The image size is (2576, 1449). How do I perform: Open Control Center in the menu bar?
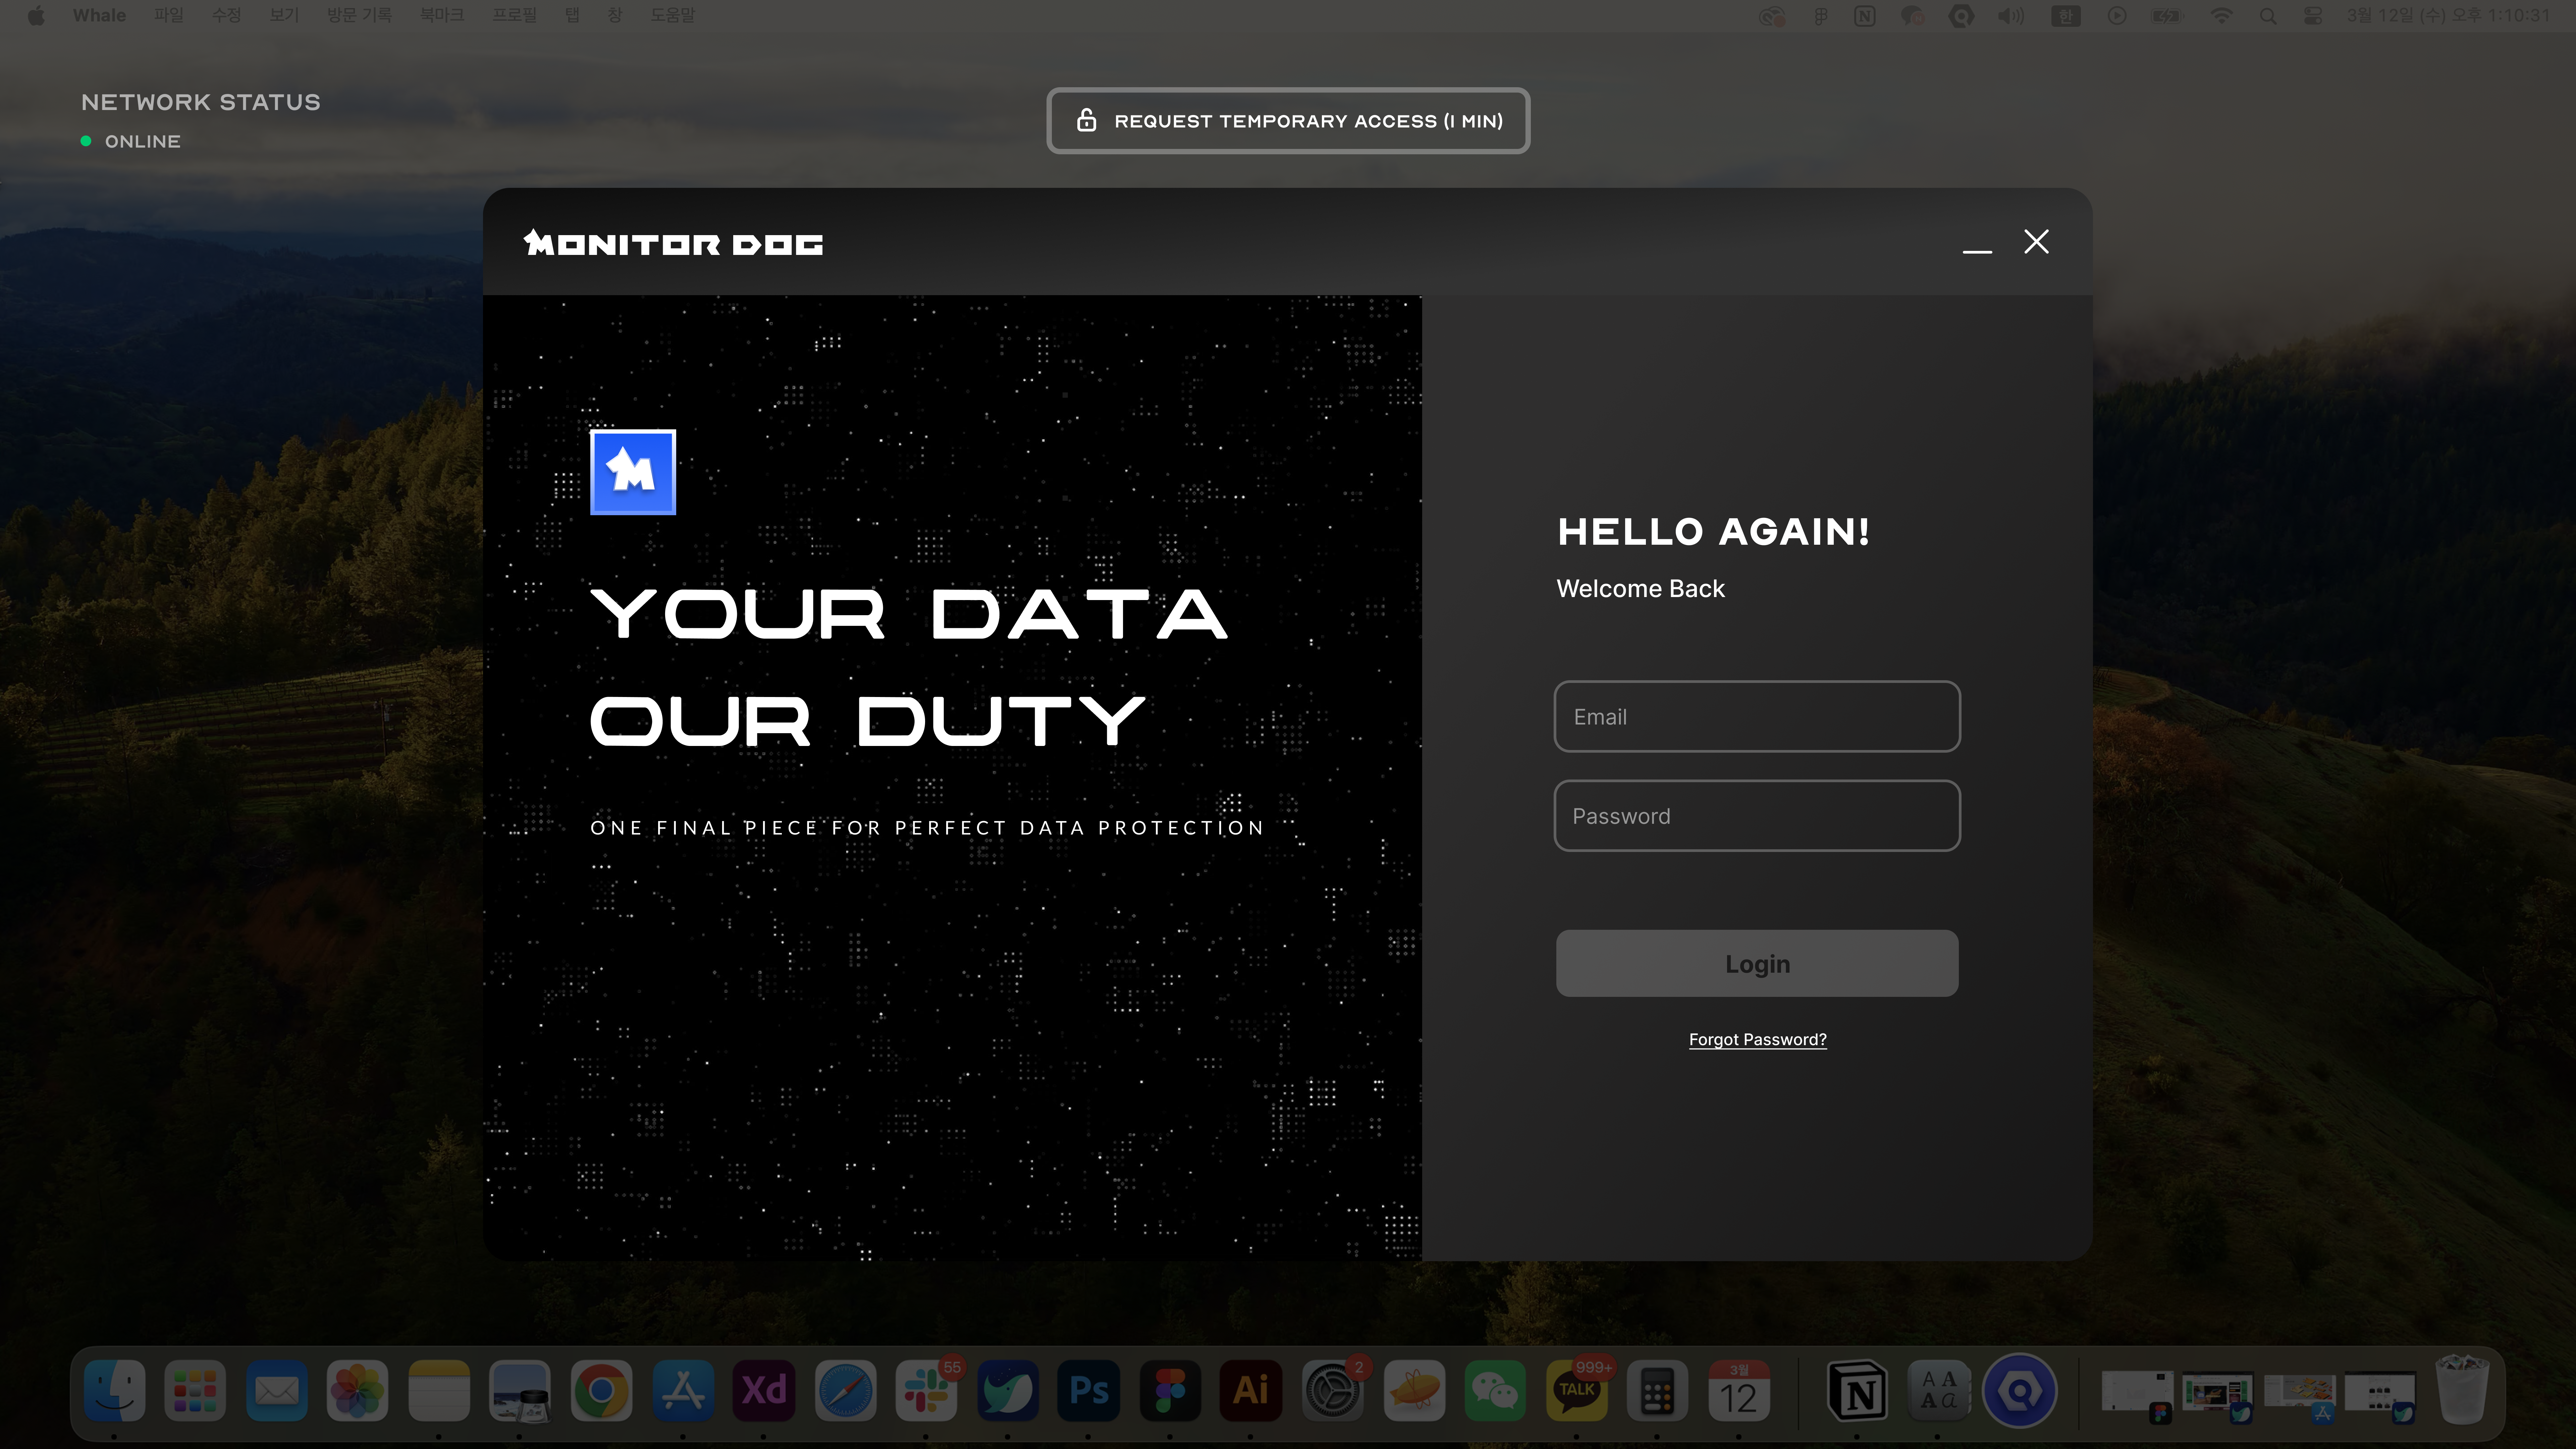pos(2313,16)
